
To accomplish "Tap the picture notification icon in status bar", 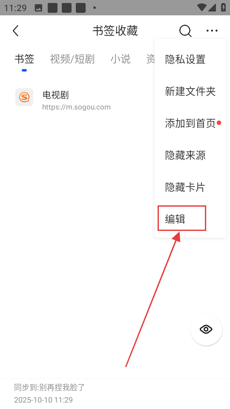I will 39,8.
